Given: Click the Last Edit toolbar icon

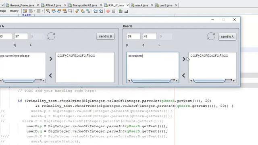Looking at the screenshot, I should 25,11.
